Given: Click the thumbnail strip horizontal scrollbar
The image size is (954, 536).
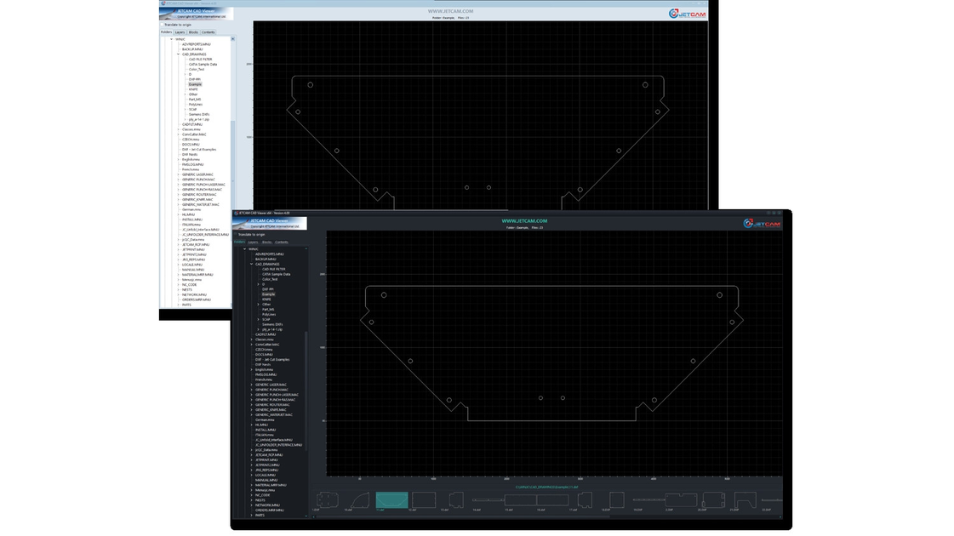Looking at the screenshot, I should tap(462, 517).
